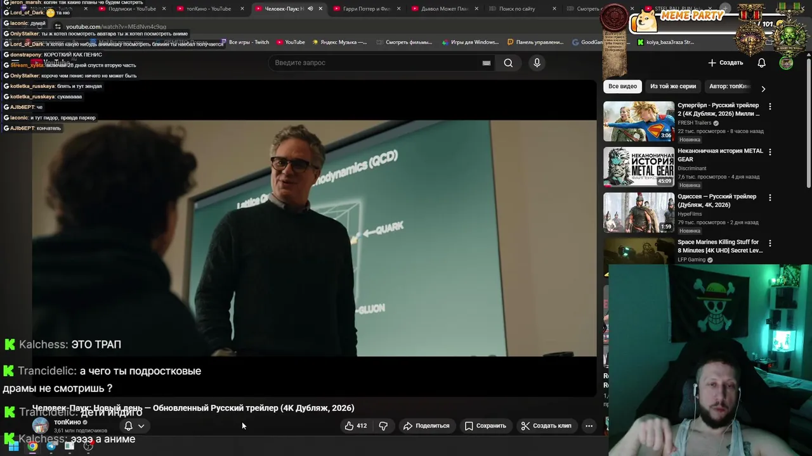Open YouTube notifications bell in header
The width and height of the screenshot is (812, 456).
pos(761,63)
